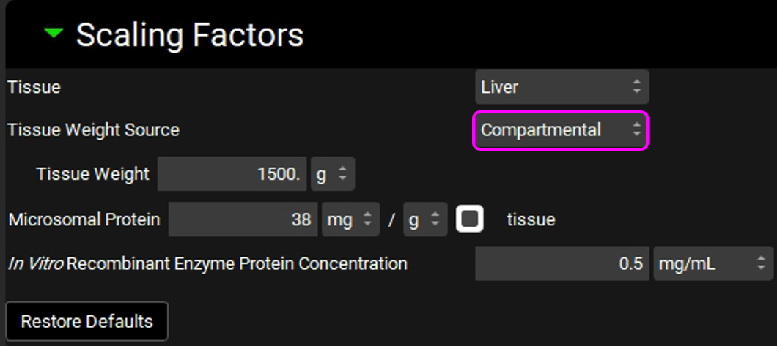This screenshot has width=777, height=346.
Task: Open the Tissue dropdown showing Liver
Action: coord(561,87)
